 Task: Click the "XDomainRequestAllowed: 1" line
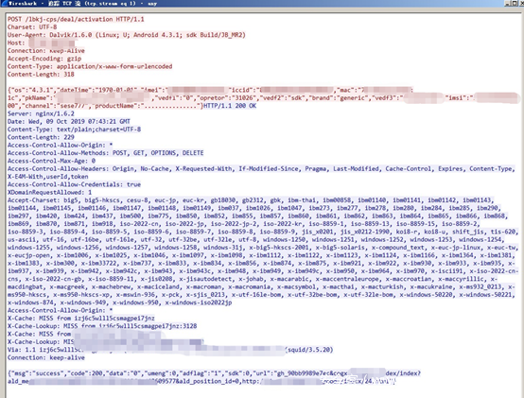(x=49, y=193)
